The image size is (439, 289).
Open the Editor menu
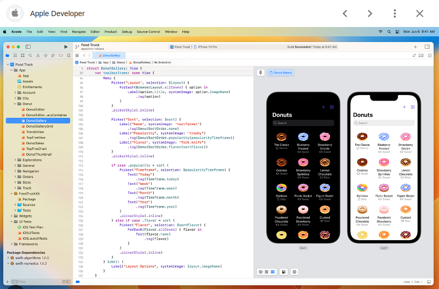[x=95, y=32]
